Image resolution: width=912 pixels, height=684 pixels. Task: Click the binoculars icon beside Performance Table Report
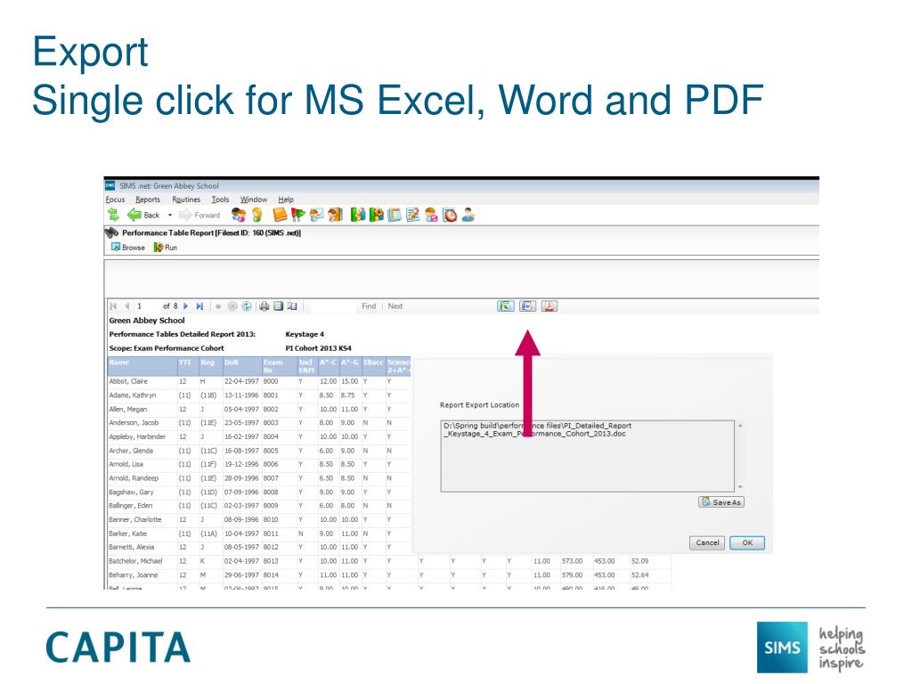(111, 232)
